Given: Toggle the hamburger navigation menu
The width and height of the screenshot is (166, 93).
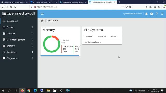Looking at the screenshot, I should tap(42, 14).
